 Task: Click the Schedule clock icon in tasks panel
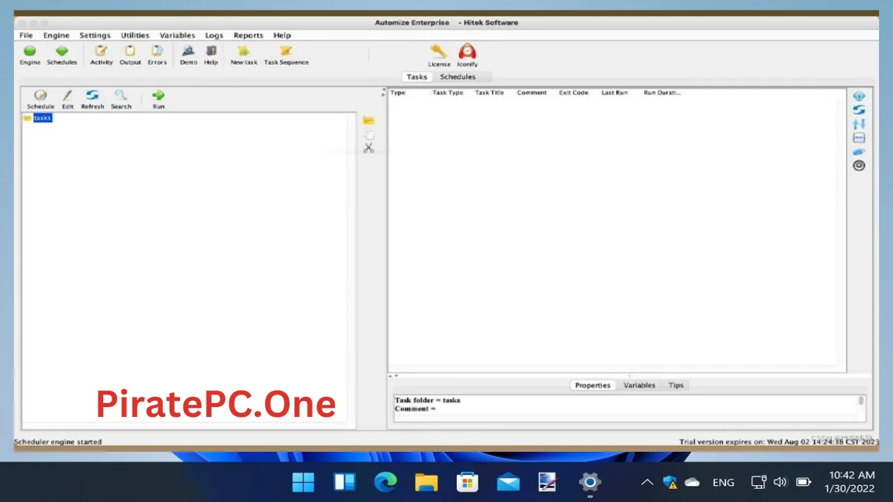coord(40,96)
